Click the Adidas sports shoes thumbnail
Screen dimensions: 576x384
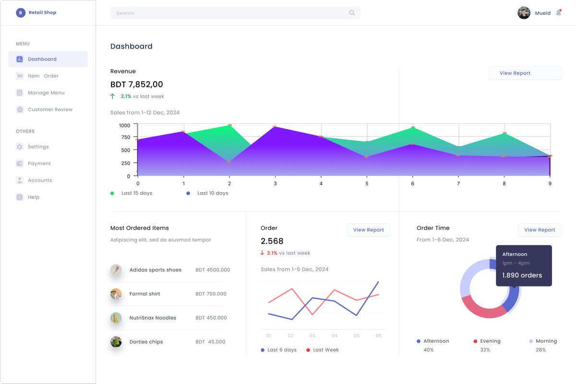click(116, 270)
